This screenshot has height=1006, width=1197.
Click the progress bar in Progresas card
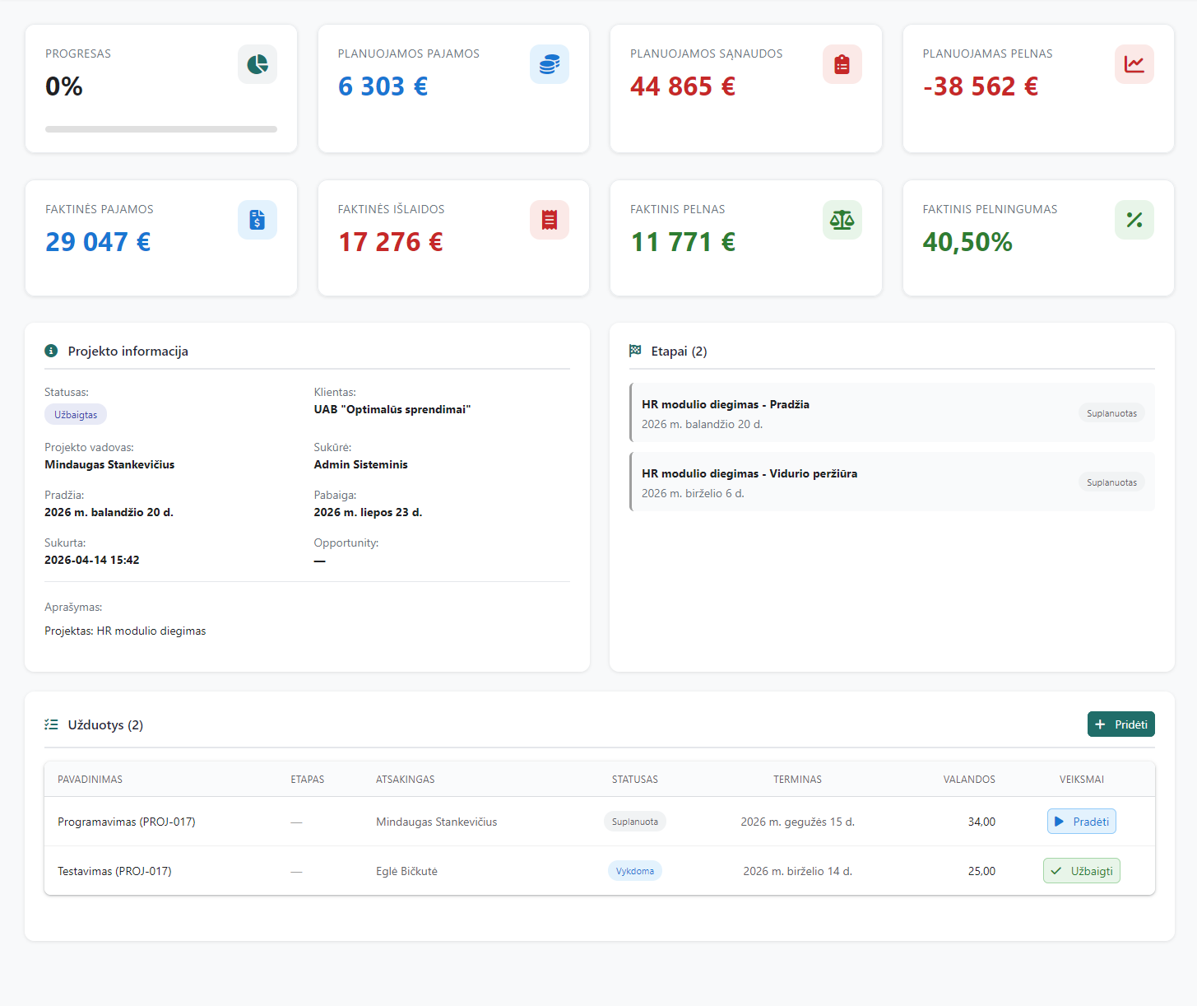click(161, 129)
